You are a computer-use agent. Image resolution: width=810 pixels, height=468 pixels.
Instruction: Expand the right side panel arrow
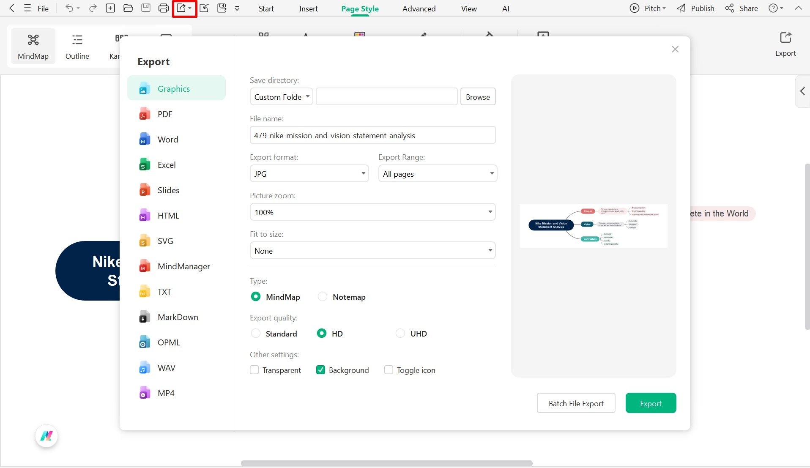click(x=802, y=91)
